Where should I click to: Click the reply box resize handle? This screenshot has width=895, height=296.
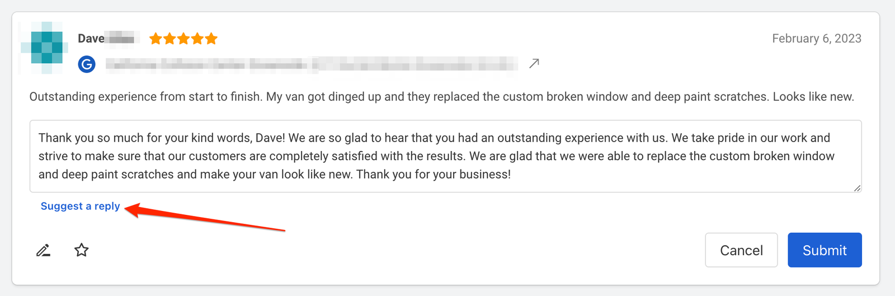click(x=858, y=188)
